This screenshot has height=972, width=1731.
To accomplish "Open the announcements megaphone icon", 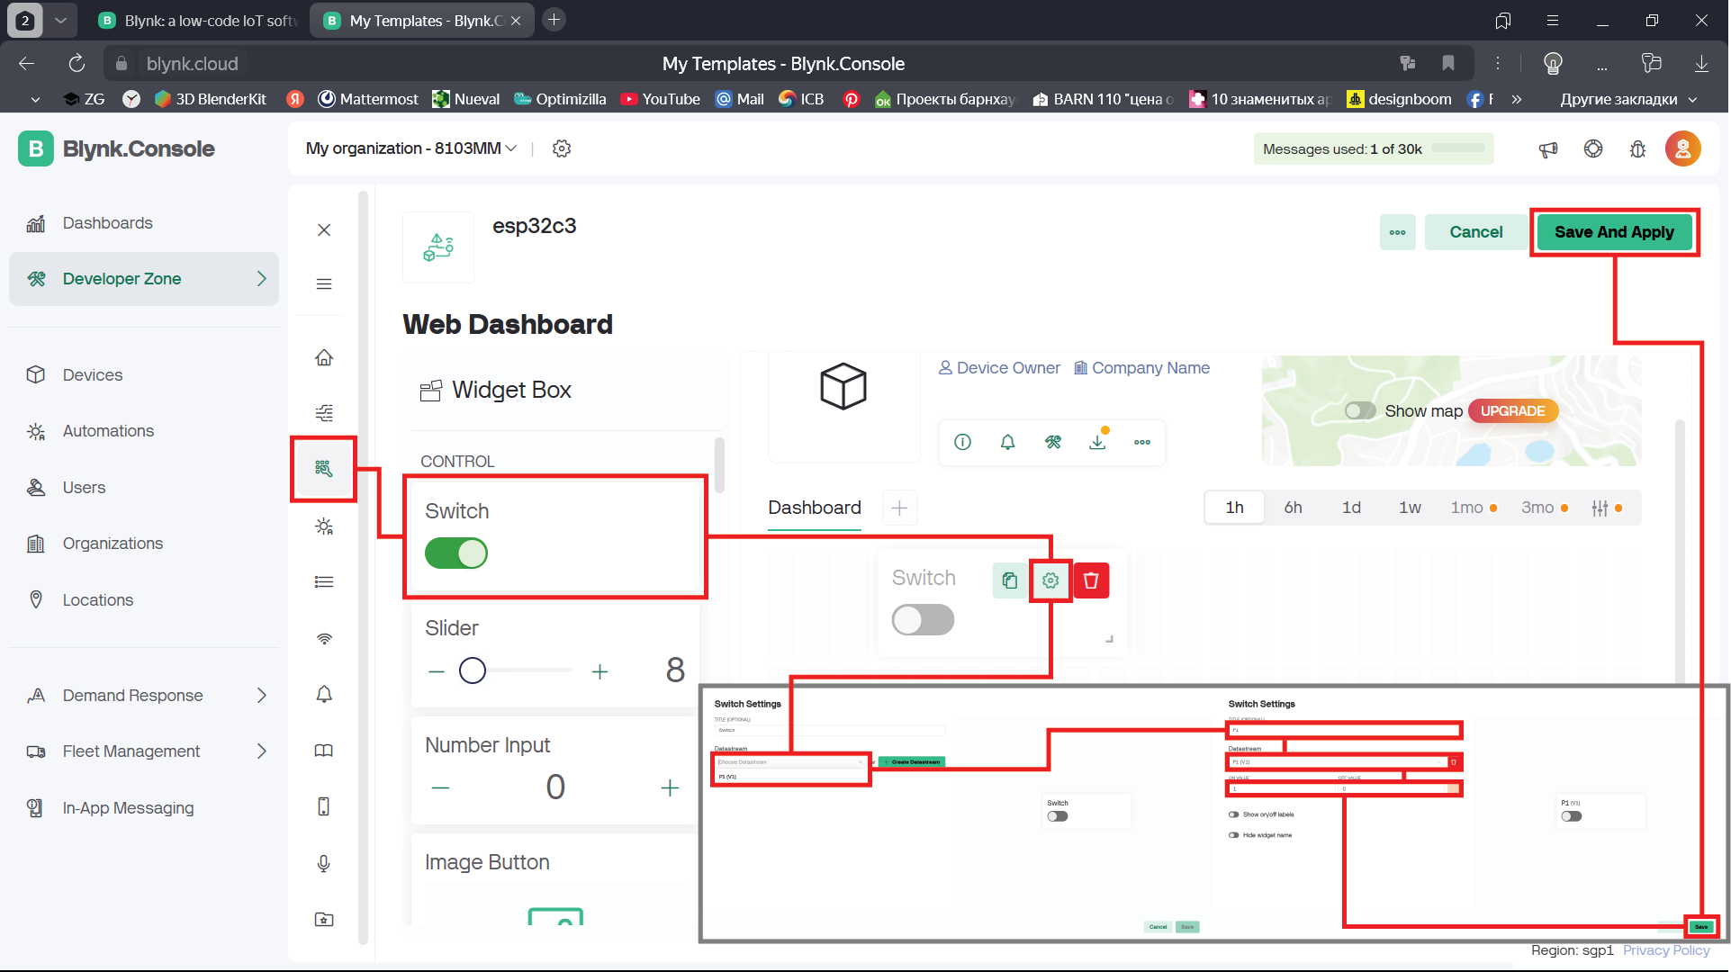I will (x=1548, y=149).
